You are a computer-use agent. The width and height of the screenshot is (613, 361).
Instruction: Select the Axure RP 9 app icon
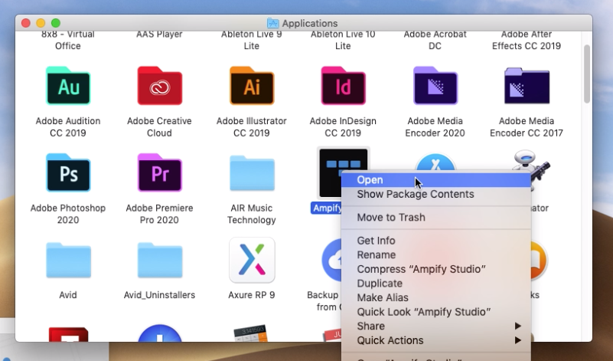252,260
